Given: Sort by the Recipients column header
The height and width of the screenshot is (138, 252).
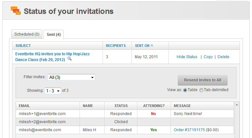Looking at the screenshot, I should [116, 46].
